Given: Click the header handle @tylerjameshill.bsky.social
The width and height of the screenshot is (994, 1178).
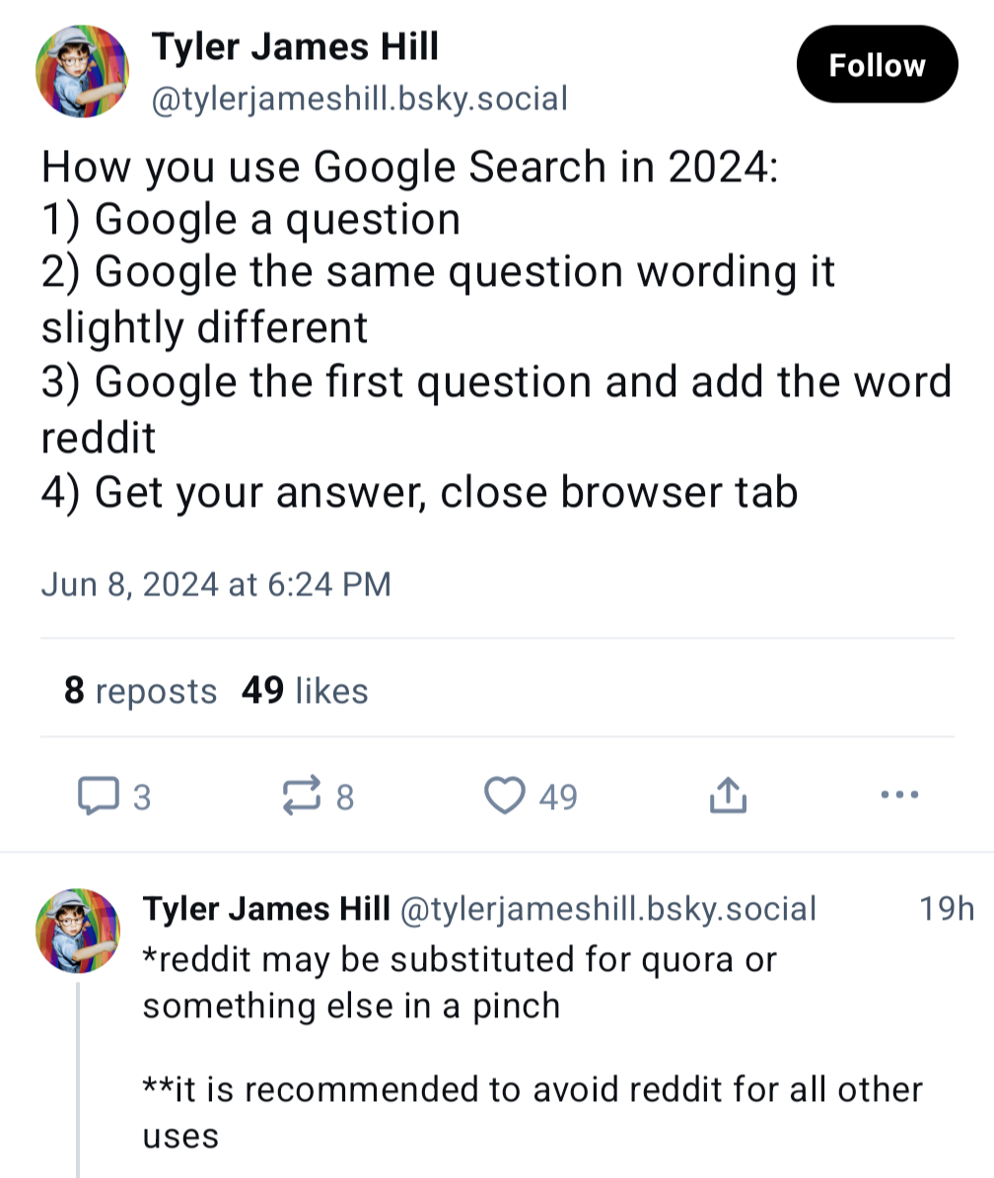Looking at the screenshot, I should point(358,99).
